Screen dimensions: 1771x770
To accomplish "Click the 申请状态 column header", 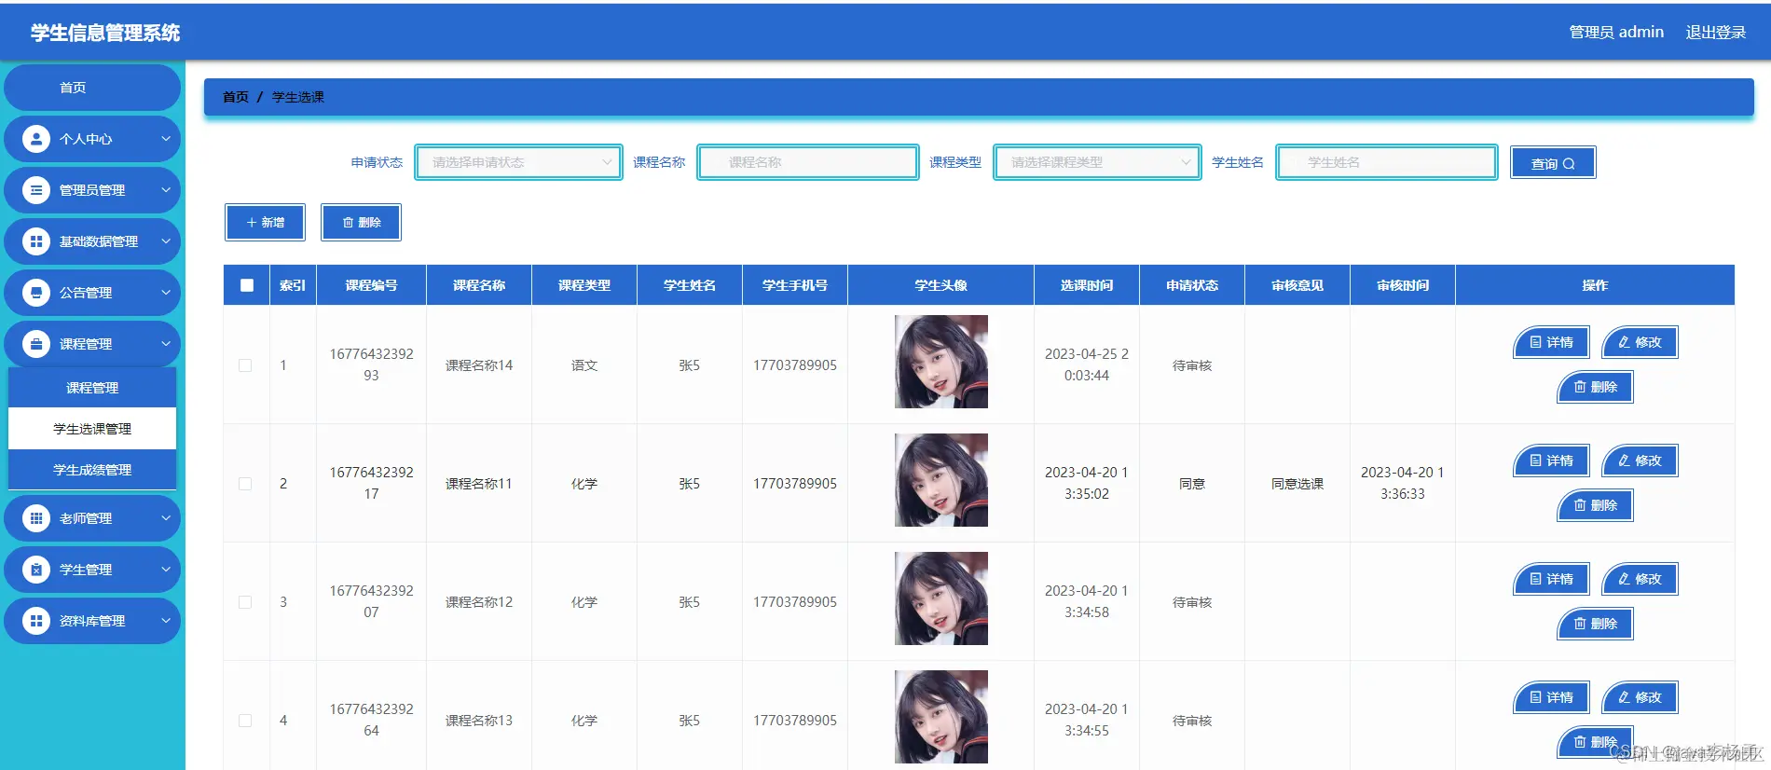I will pyautogui.click(x=1192, y=285).
